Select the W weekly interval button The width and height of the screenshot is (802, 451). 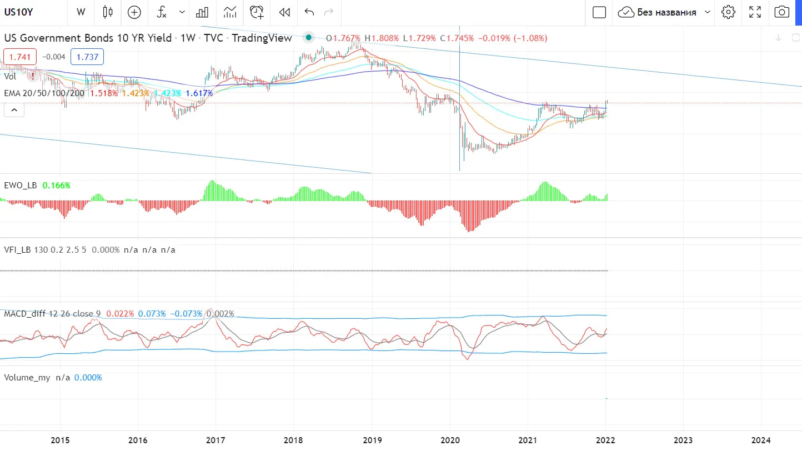(81, 12)
